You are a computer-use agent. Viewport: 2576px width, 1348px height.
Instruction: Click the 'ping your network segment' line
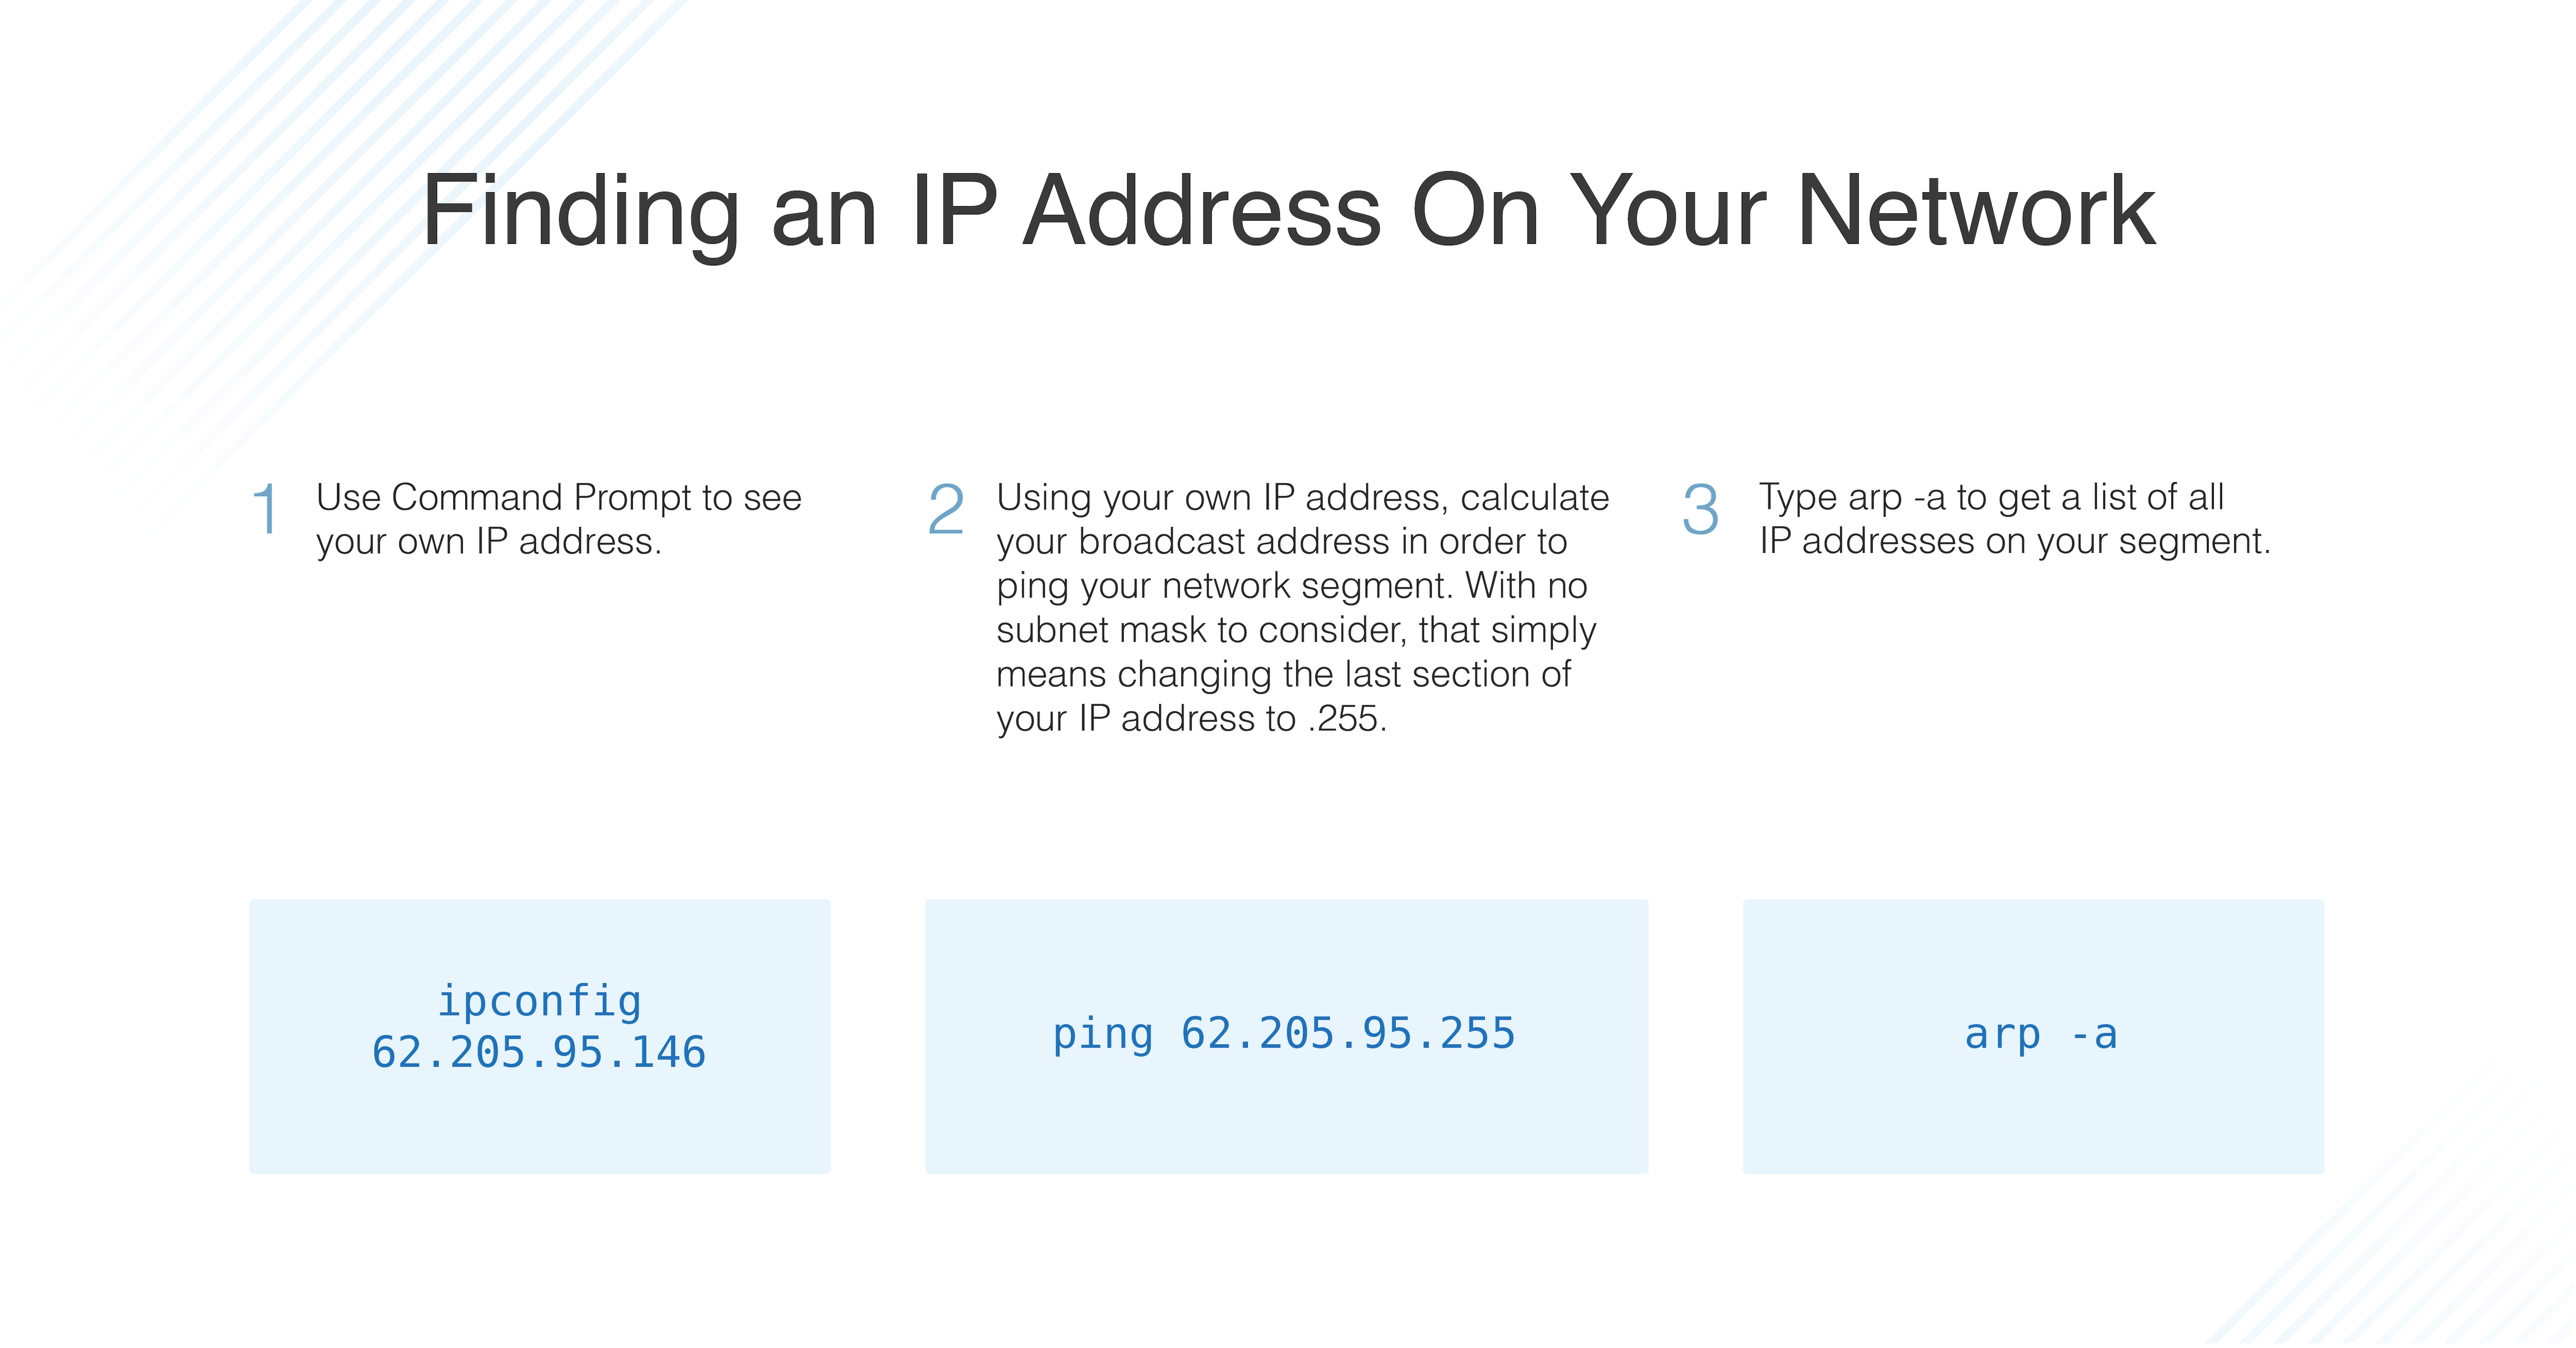coord(1292,586)
